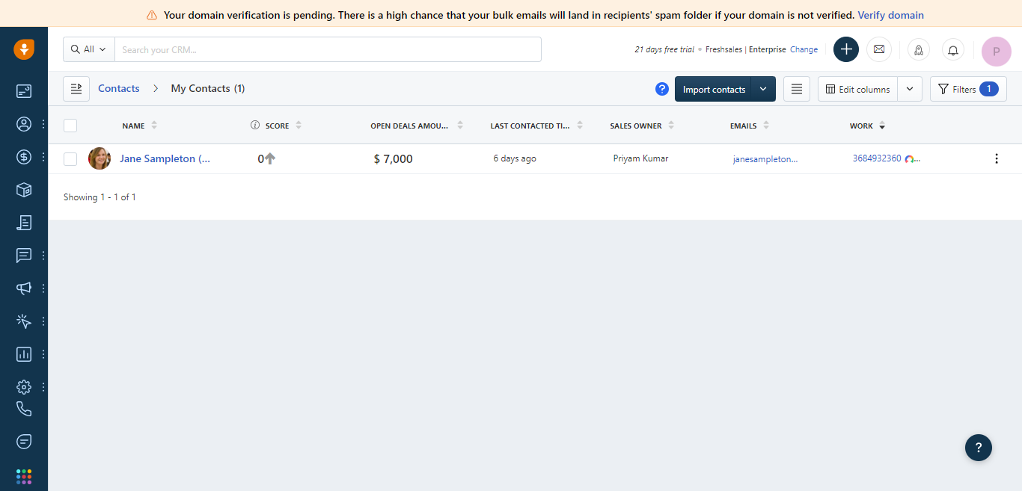Focus the Search your CRM field
The width and height of the screenshot is (1022, 491).
328,49
